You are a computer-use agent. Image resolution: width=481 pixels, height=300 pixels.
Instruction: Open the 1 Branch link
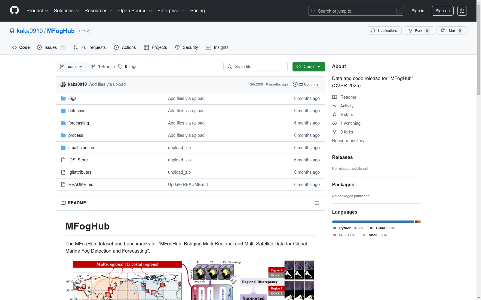[x=103, y=67]
